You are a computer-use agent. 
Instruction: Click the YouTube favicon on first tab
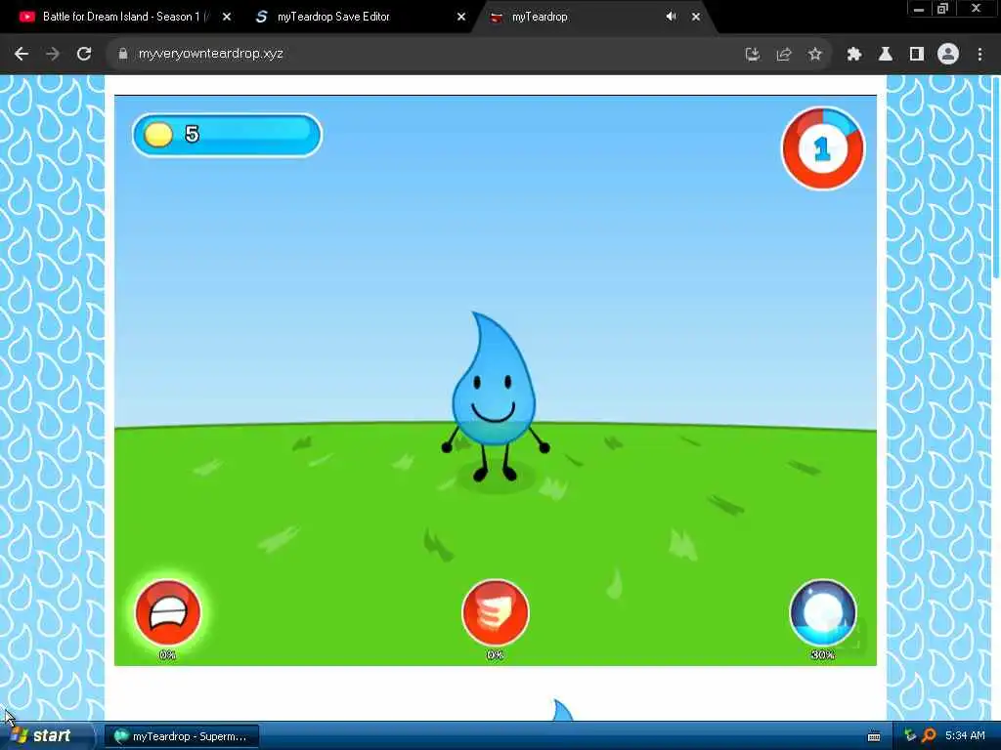coord(26,17)
